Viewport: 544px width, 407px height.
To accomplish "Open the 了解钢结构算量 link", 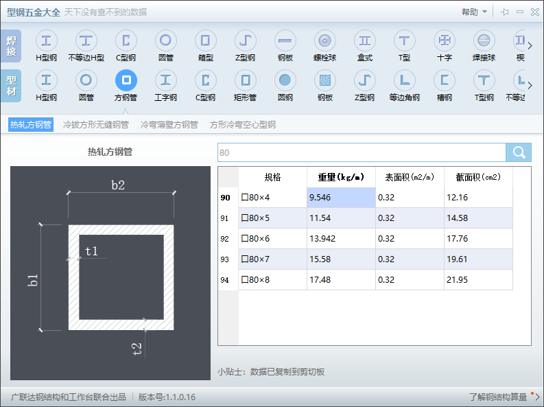I will coord(497,397).
